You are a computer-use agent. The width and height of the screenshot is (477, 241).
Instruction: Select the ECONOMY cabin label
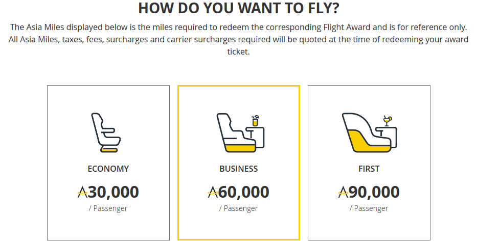point(108,169)
